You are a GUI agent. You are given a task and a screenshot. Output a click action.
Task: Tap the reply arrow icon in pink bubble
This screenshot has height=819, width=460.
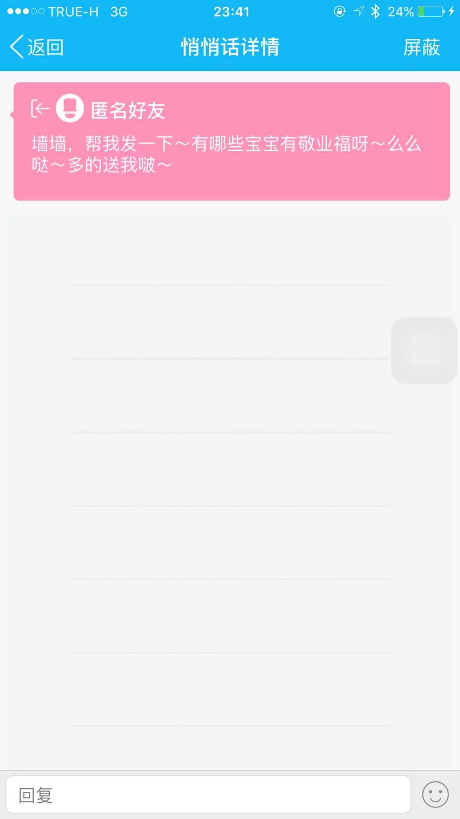40,109
